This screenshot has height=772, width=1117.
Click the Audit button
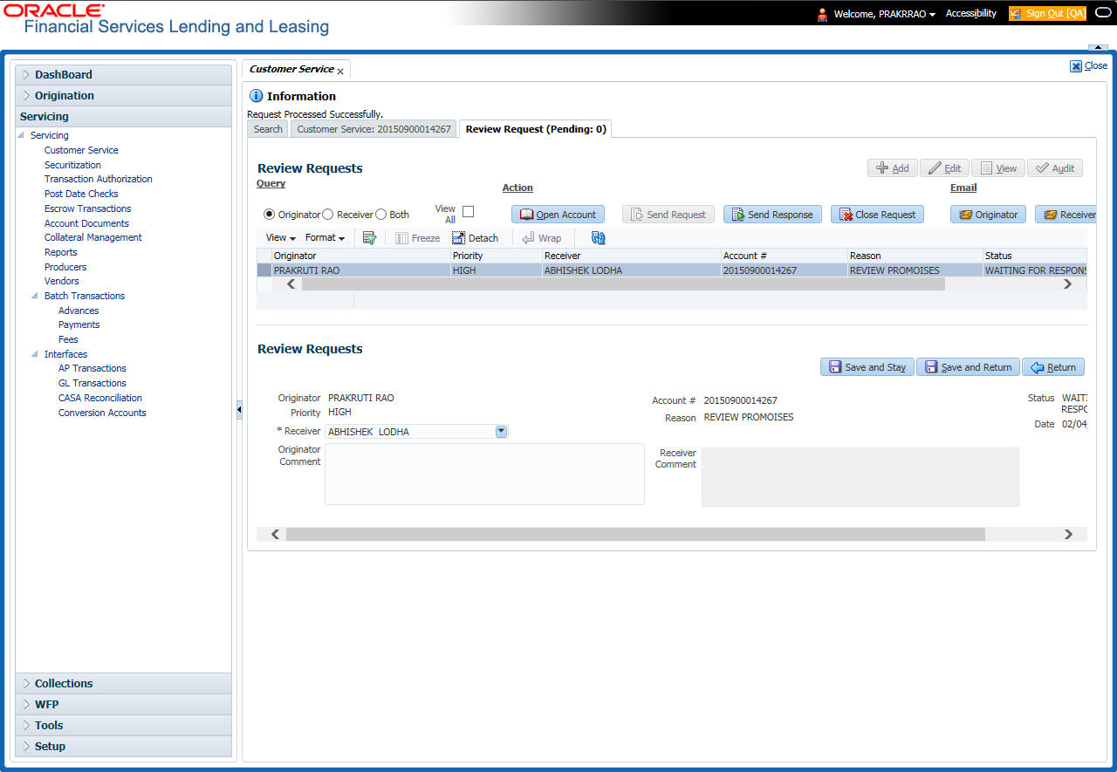click(1055, 168)
